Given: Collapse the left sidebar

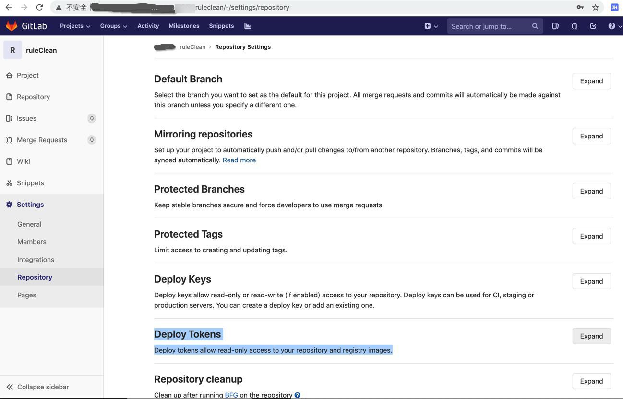Looking at the screenshot, I should 42,387.
